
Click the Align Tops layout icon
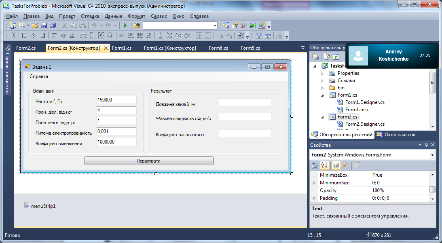pos(54,36)
